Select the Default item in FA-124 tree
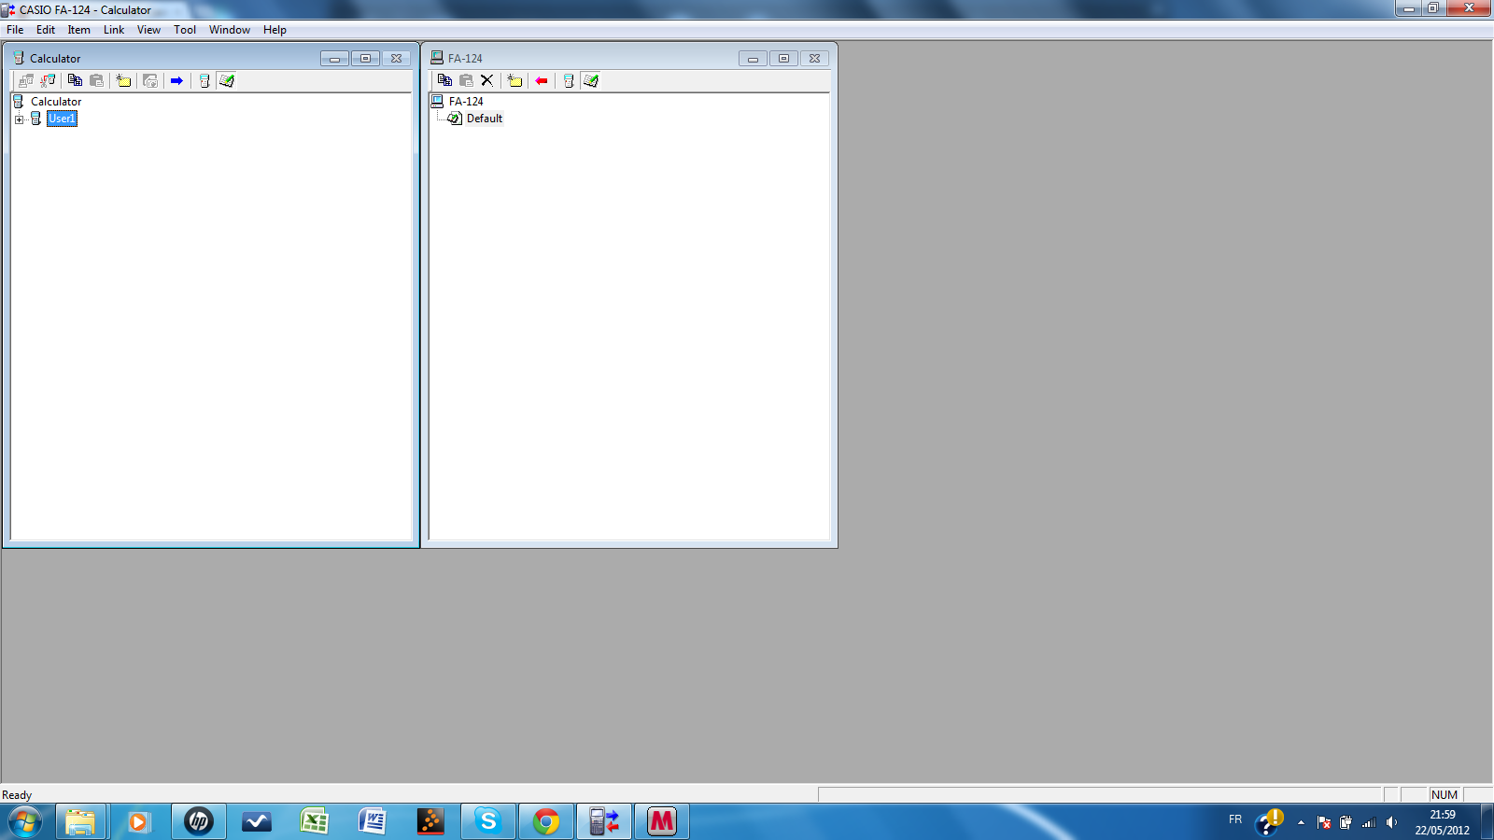 [x=484, y=119]
